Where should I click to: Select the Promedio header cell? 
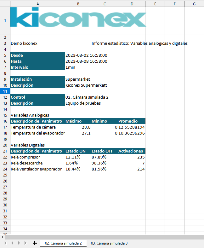(x=131, y=121)
